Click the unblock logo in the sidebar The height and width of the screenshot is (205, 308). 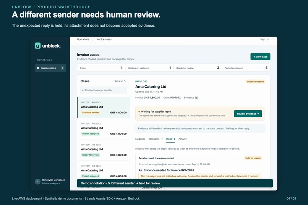(x=47, y=46)
